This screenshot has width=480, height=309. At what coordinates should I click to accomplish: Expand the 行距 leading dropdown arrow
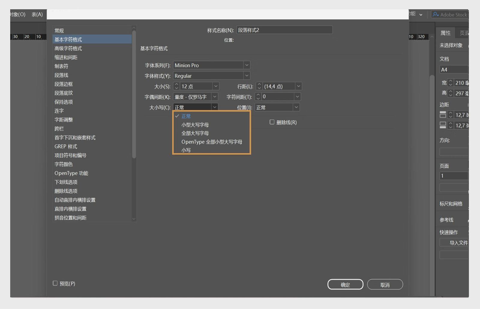click(298, 86)
